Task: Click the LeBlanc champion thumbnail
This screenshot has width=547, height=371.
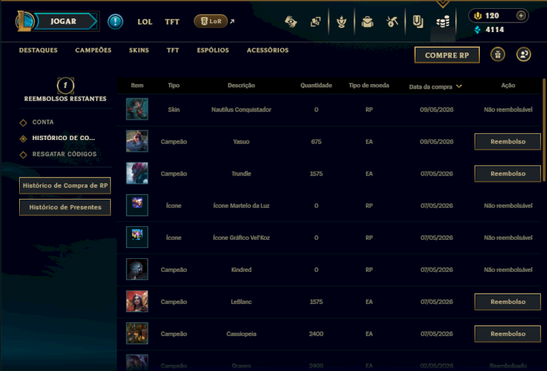Action: [137, 301]
